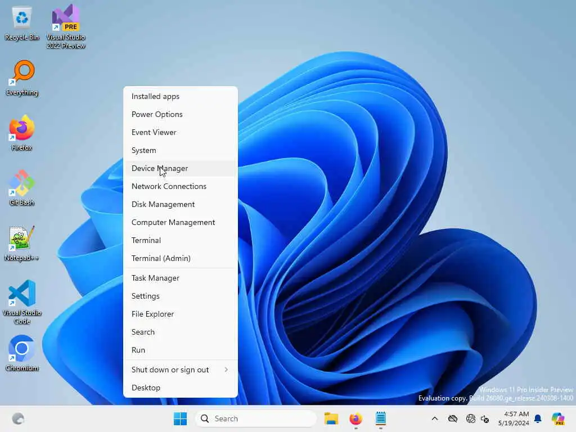The height and width of the screenshot is (432, 576).
Task: Open Disk Management from the menu
Action: [x=181, y=204]
